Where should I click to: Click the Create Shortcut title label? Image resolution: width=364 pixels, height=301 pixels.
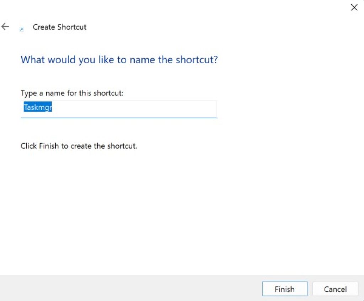(59, 27)
